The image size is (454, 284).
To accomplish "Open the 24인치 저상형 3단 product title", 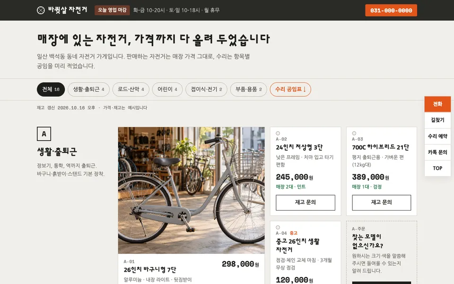I will pyautogui.click(x=299, y=147).
